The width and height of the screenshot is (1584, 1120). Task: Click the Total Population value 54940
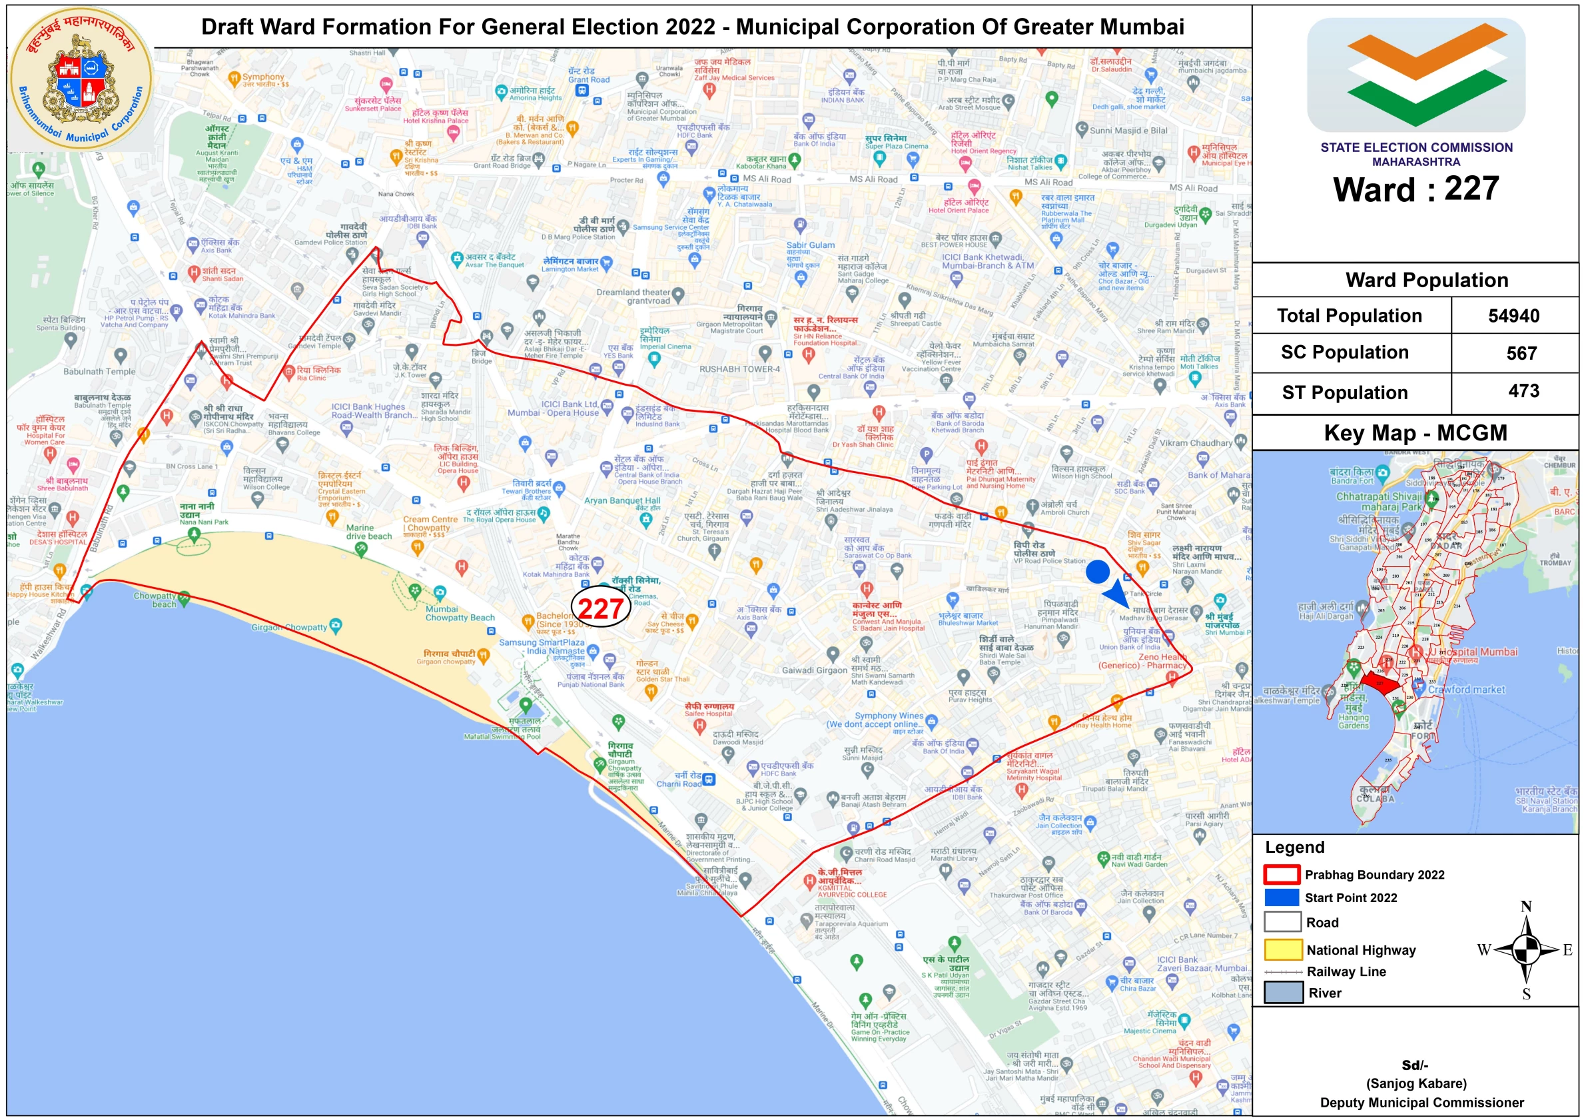point(1513,316)
